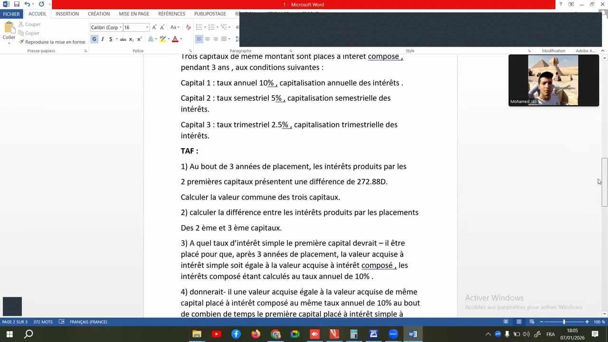
Task: Switch to Web Layout view
Action: [532, 322]
